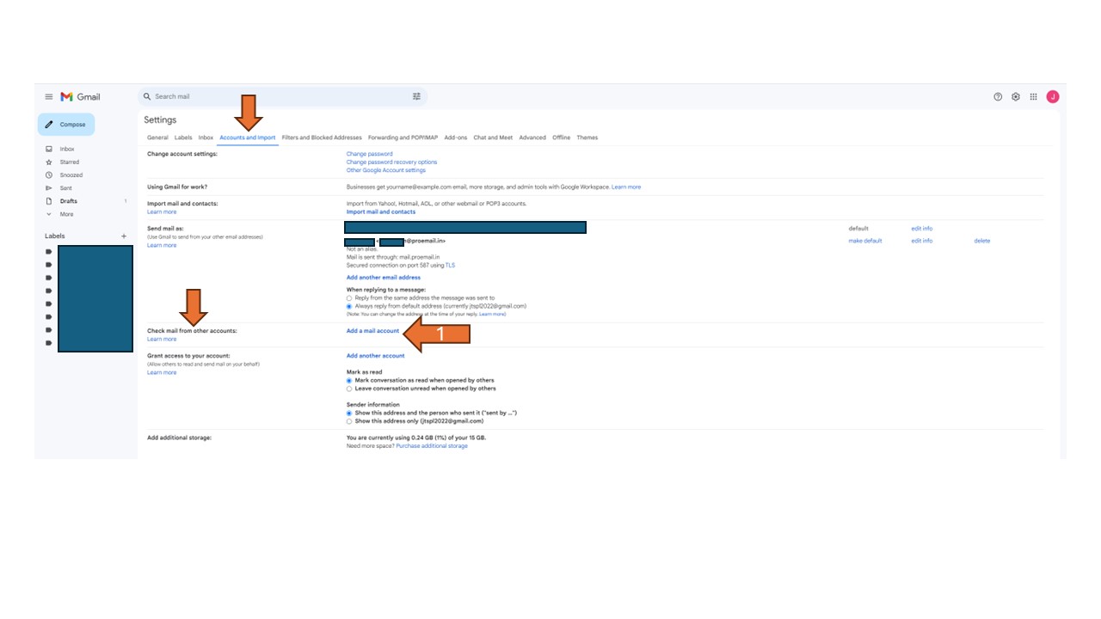Click the Drafts count 1
Screen dimensions: 1101x619
[x=126, y=201]
